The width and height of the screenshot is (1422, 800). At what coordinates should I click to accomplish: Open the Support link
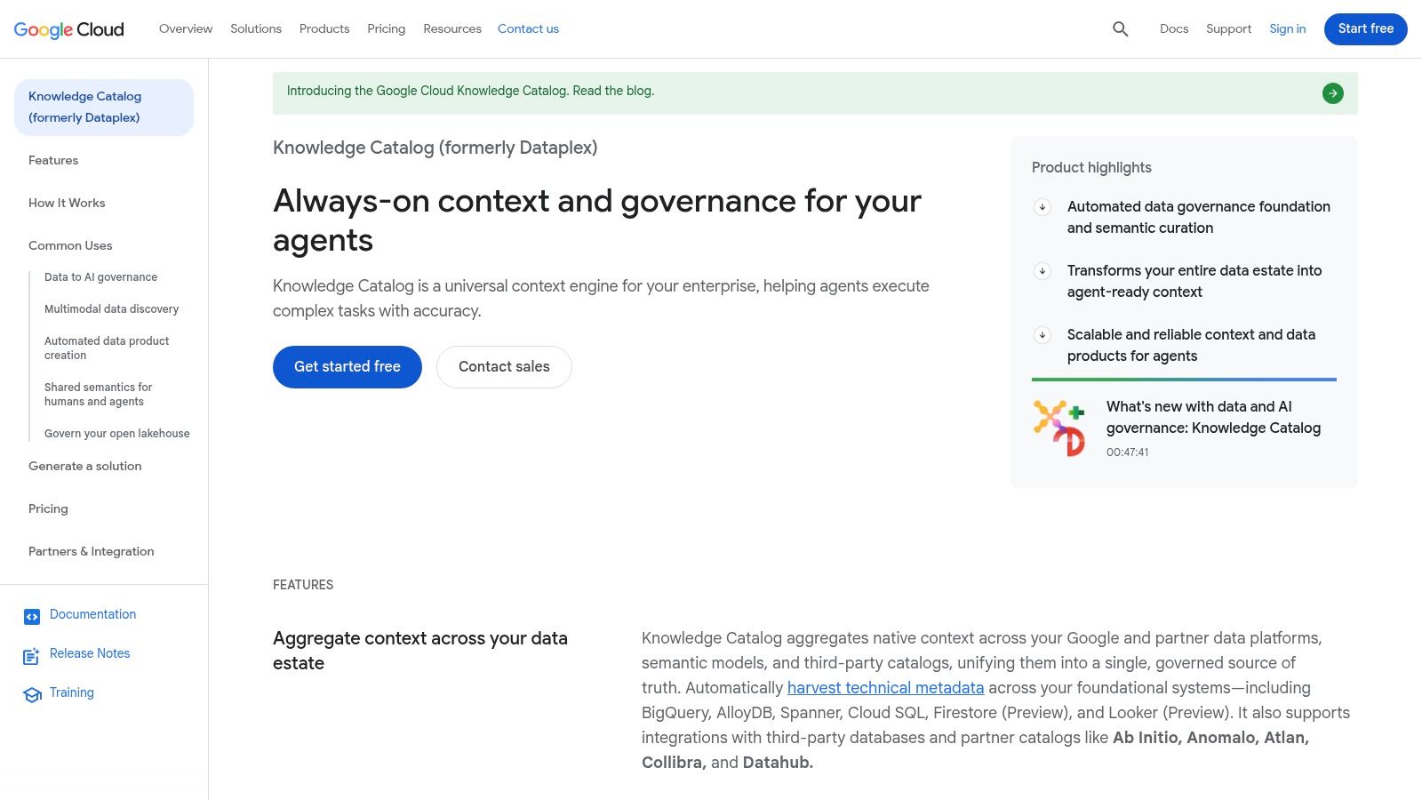(1228, 29)
